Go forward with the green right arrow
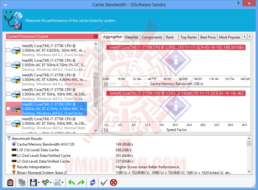Image resolution: width=258 pixels, height=190 pixels. click(81, 183)
